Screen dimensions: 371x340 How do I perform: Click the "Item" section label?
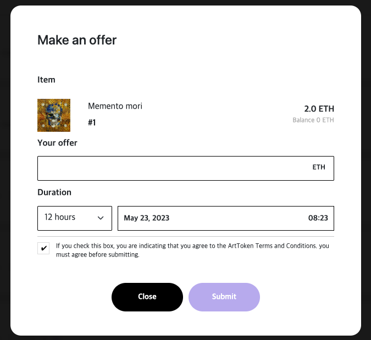[46, 80]
